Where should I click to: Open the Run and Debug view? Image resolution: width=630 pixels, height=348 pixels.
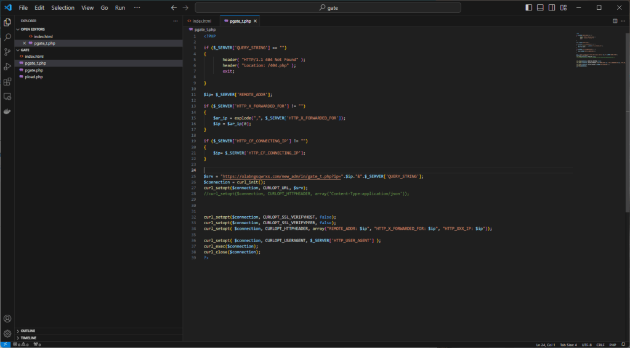(7, 67)
